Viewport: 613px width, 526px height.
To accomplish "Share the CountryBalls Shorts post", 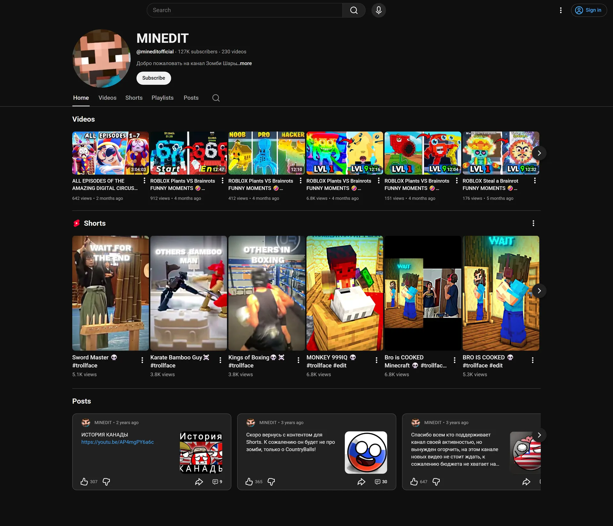I will pyautogui.click(x=361, y=482).
